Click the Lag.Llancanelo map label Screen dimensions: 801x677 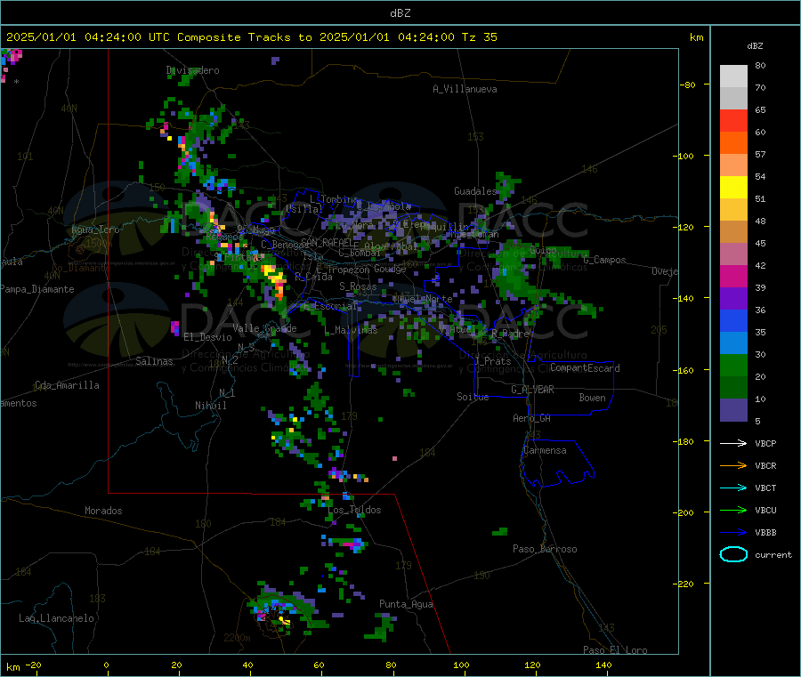tap(56, 618)
